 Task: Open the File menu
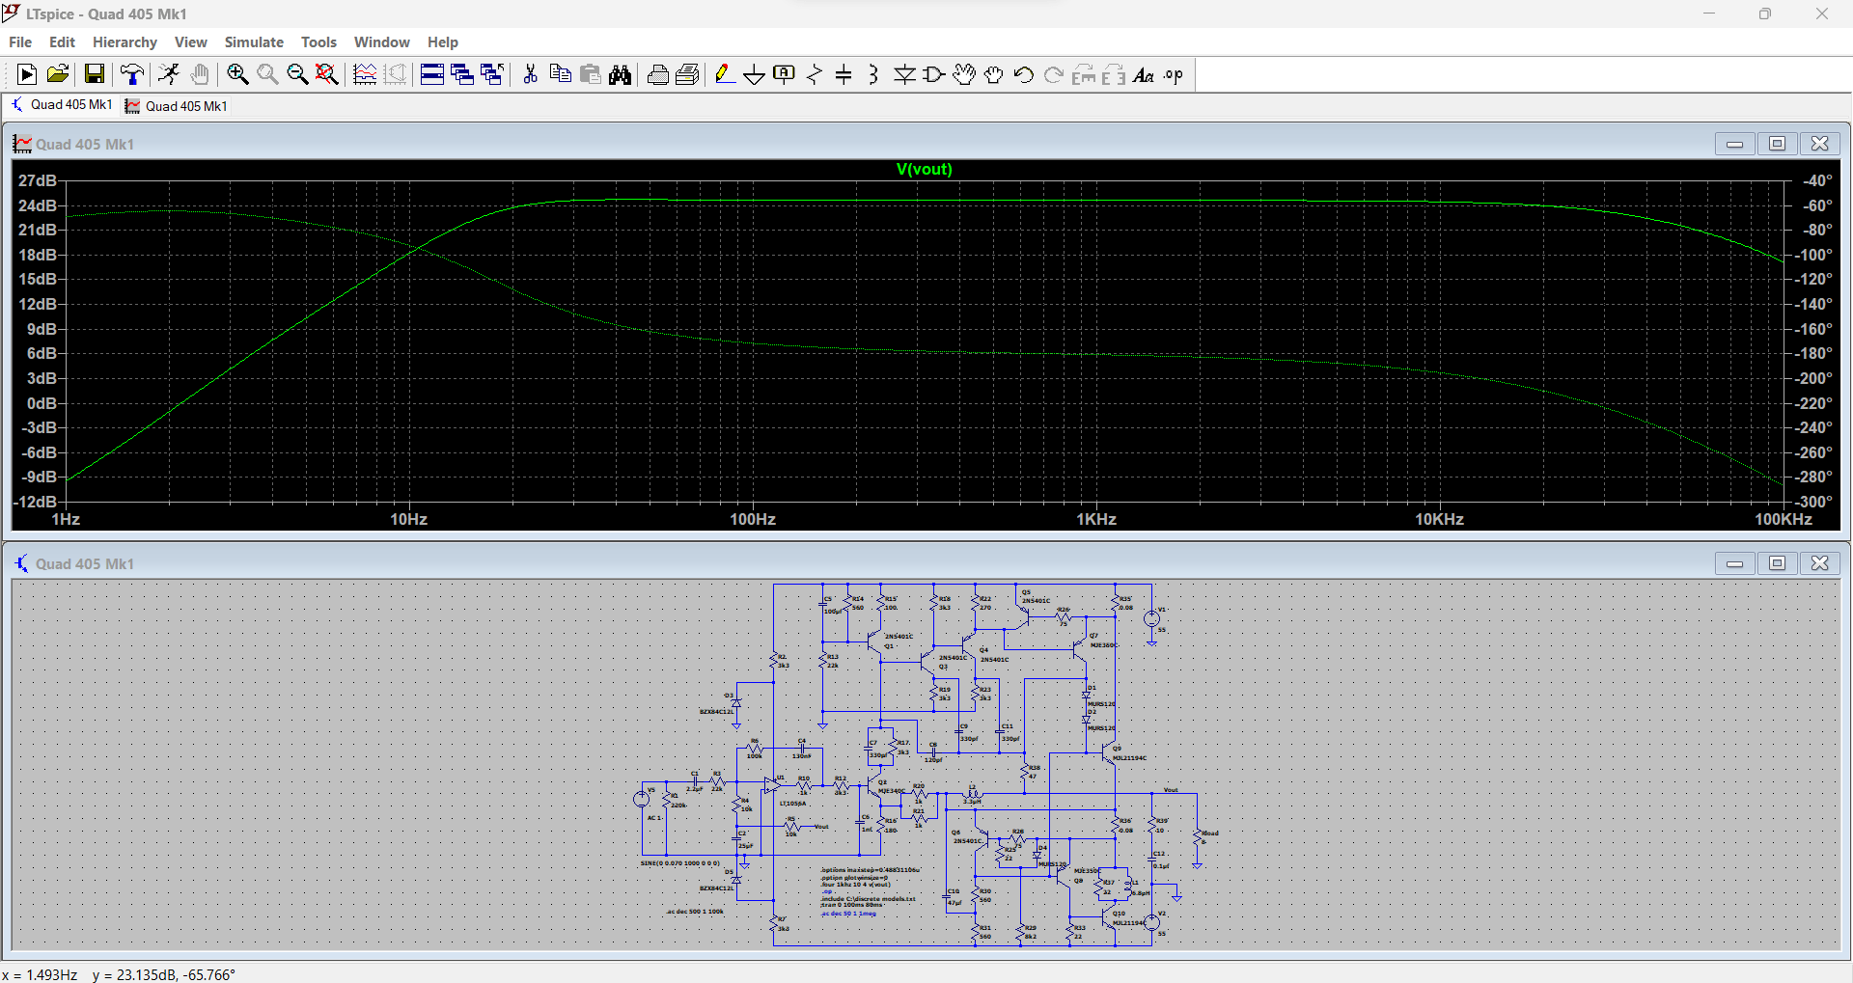(x=20, y=41)
